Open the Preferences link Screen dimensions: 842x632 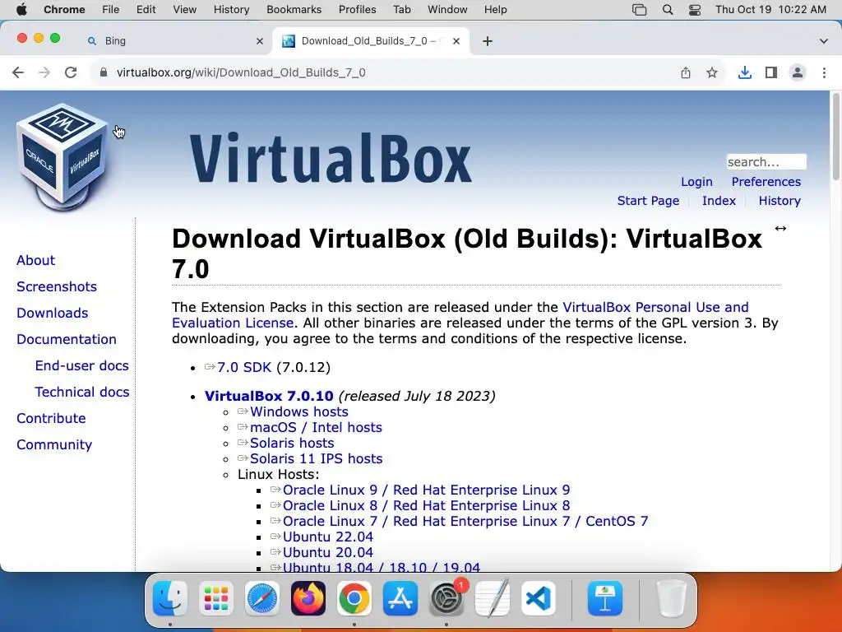(766, 182)
